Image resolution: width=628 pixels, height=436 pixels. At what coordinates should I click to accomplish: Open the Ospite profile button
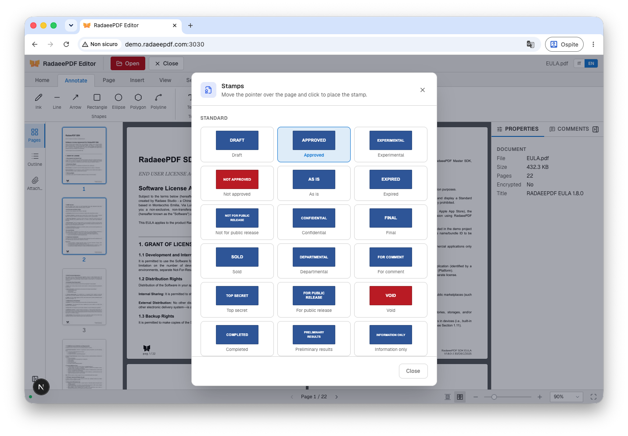(x=564, y=44)
